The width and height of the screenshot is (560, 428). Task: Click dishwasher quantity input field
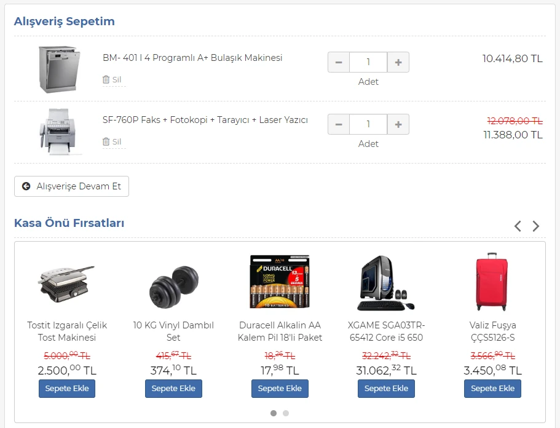tap(368, 62)
